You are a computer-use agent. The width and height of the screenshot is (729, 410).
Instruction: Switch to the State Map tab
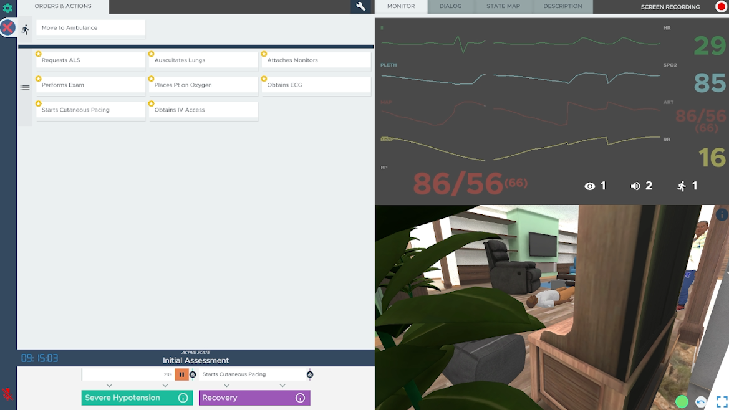coord(503,6)
